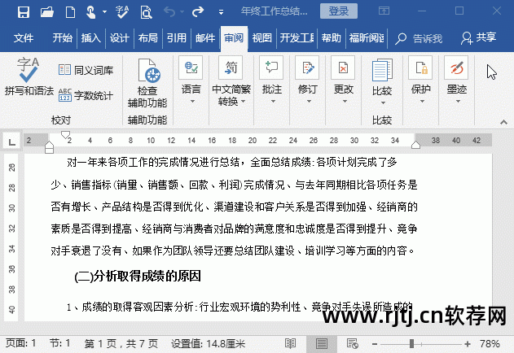Switch to the 邮件 tab
Screen dimensions: 514x353
point(205,38)
